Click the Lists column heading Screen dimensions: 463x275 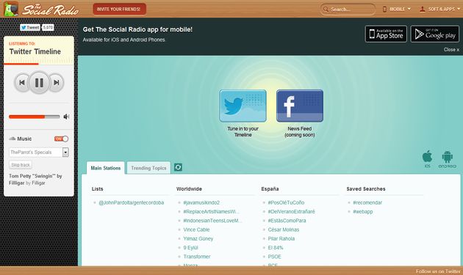[x=98, y=189]
